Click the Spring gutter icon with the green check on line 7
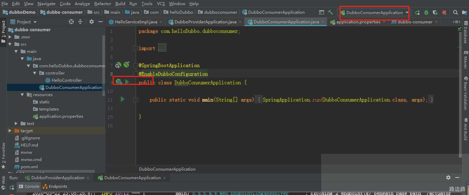The height and width of the screenshot is (195, 469). (x=126, y=64)
